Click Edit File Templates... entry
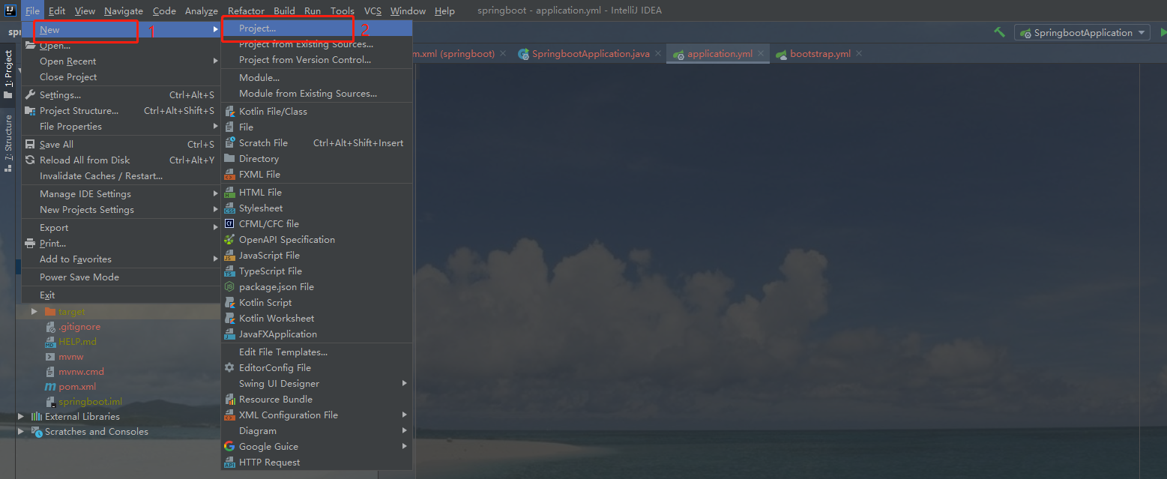The height and width of the screenshot is (479, 1167). [316, 352]
